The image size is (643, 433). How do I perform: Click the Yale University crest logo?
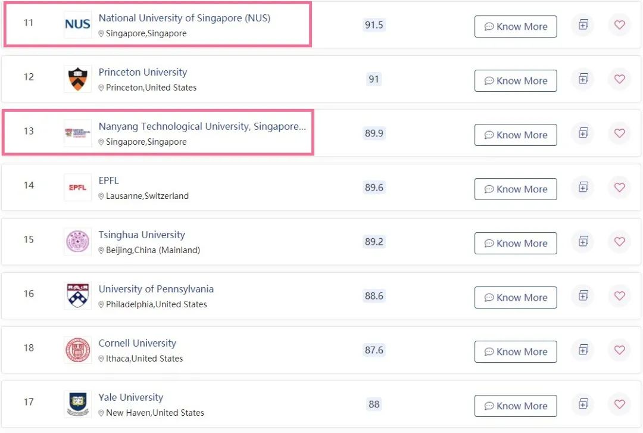[77, 404]
